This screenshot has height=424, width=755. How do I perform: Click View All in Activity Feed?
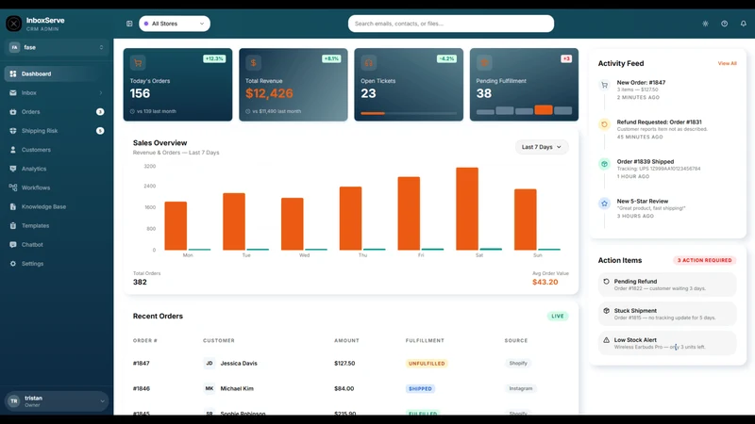pos(727,63)
